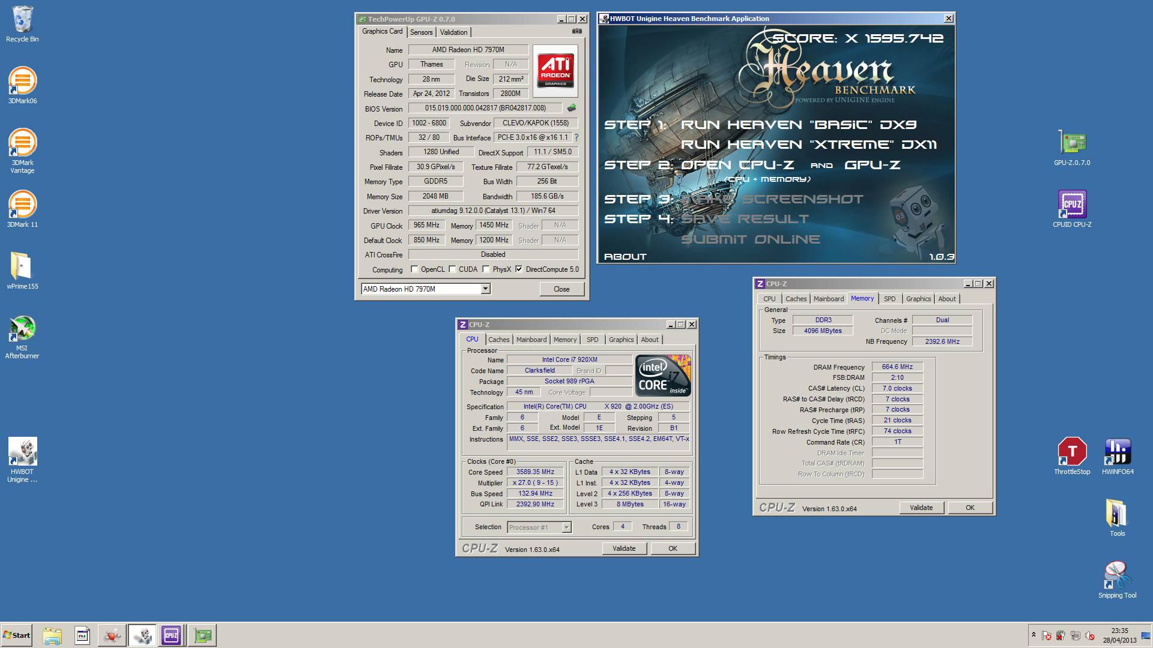Open the SPD tab in CPU-Z Memory window
Screen dimensions: 1153x648
(889, 299)
